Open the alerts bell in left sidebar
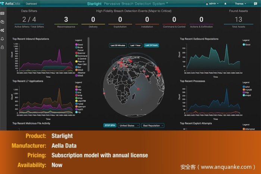 (3, 39)
